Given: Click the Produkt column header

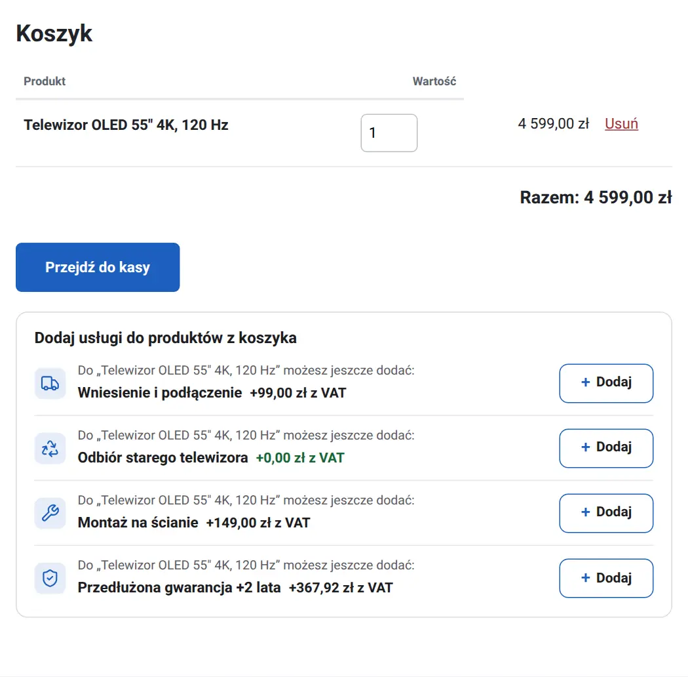Looking at the screenshot, I should [x=45, y=81].
